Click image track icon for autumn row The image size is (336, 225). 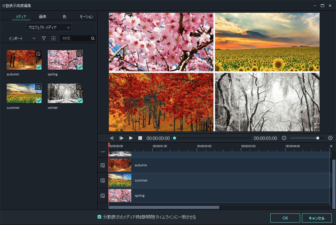103,165
